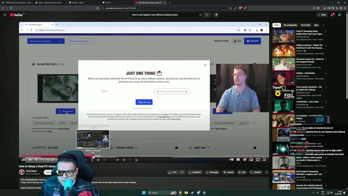Open a new browser tab
Viewport: 348px width, 196px height.
point(170,3)
